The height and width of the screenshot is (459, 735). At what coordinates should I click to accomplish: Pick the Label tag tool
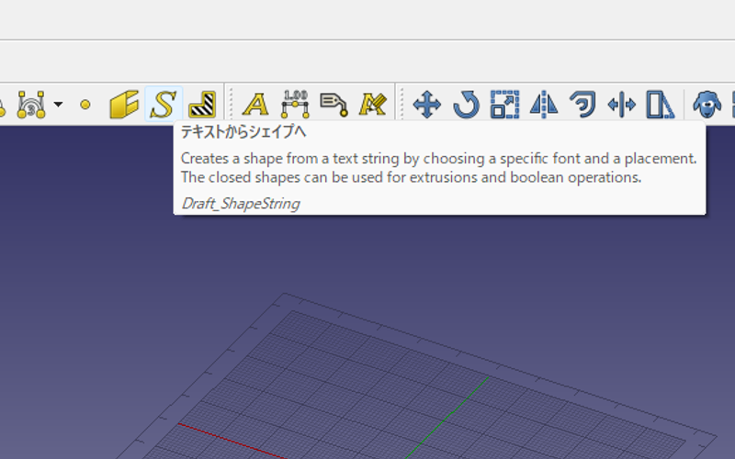coord(333,105)
